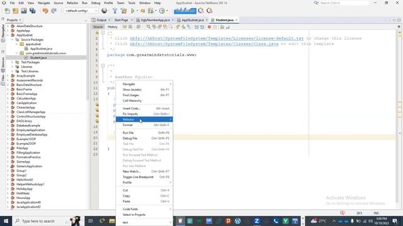Open the Navigate submenu in context menu

coord(144,84)
